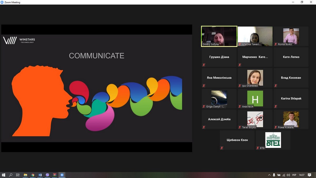Click the system volume speaker icon

pos(288,175)
